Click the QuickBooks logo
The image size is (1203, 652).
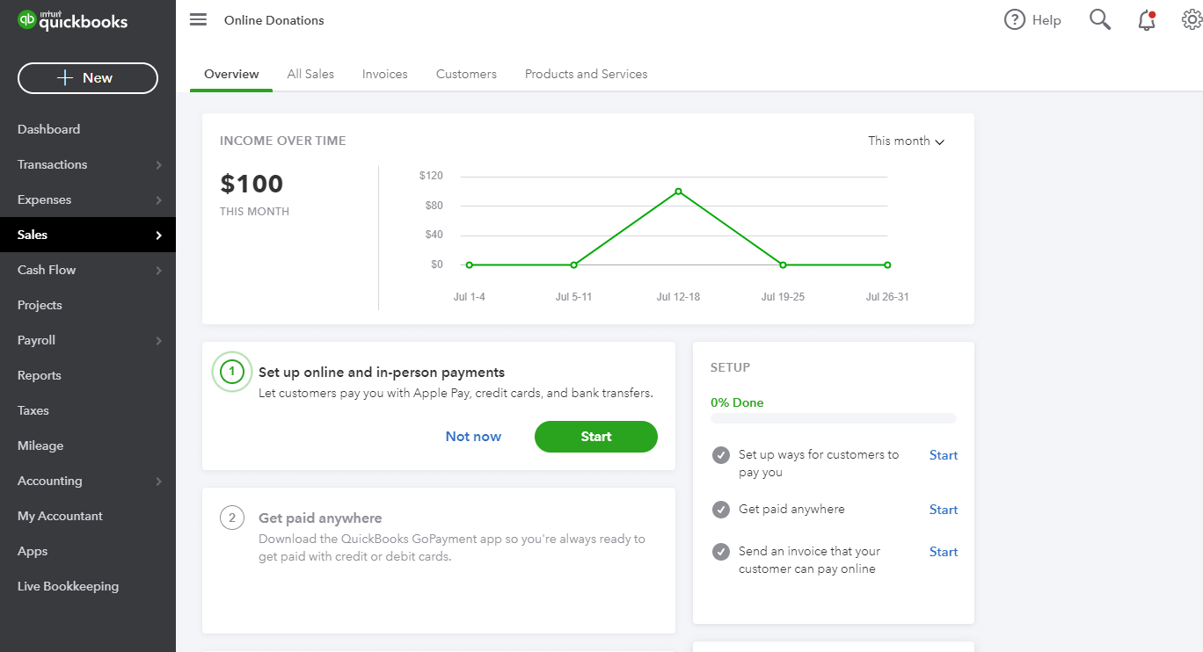pyautogui.click(x=73, y=20)
